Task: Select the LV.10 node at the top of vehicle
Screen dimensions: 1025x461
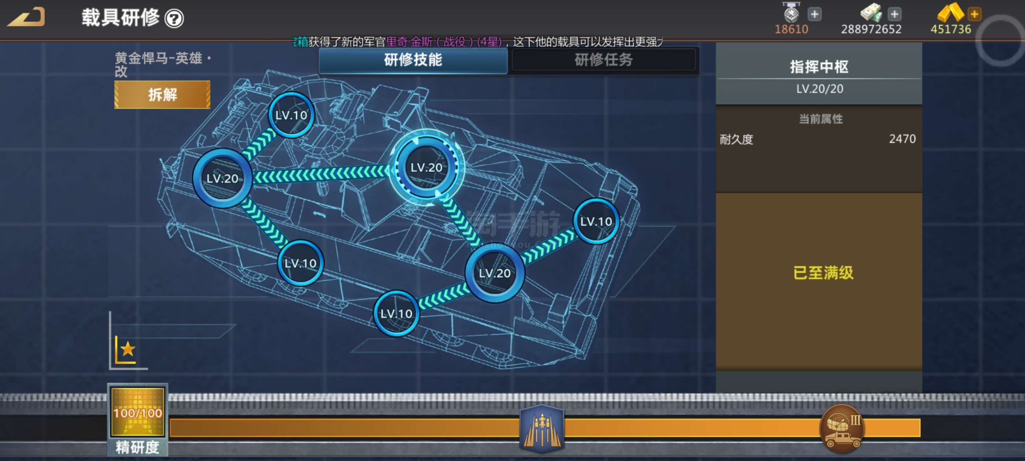Action: [x=291, y=115]
